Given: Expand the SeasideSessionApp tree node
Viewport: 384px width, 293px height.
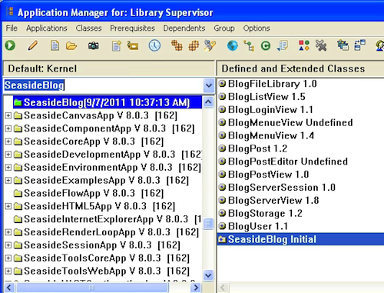Looking at the screenshot, I should (x=8, y=245).
